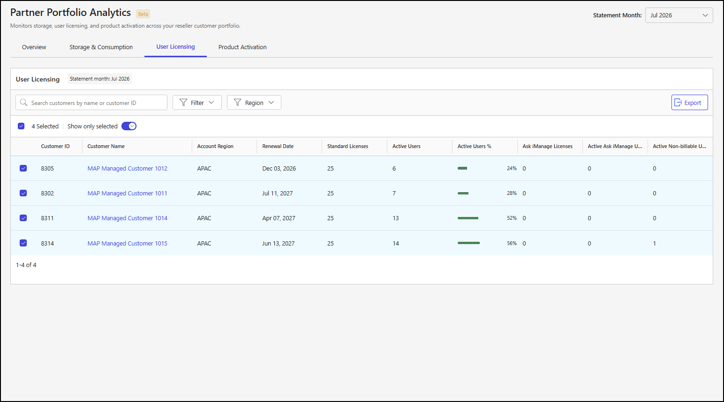Expand the Region dropdown chevron
Viewport: 724px width, 402px height.
[271, 103]
